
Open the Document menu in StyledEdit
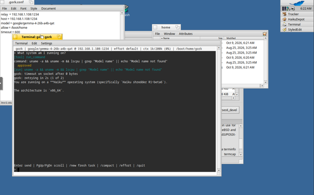click(49, 9)
